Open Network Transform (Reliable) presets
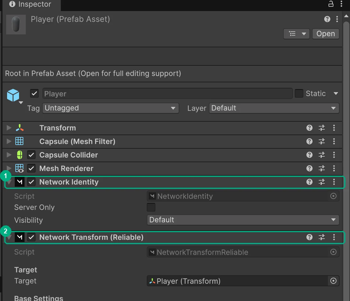The image size is (350, 301). coord(322,237)
